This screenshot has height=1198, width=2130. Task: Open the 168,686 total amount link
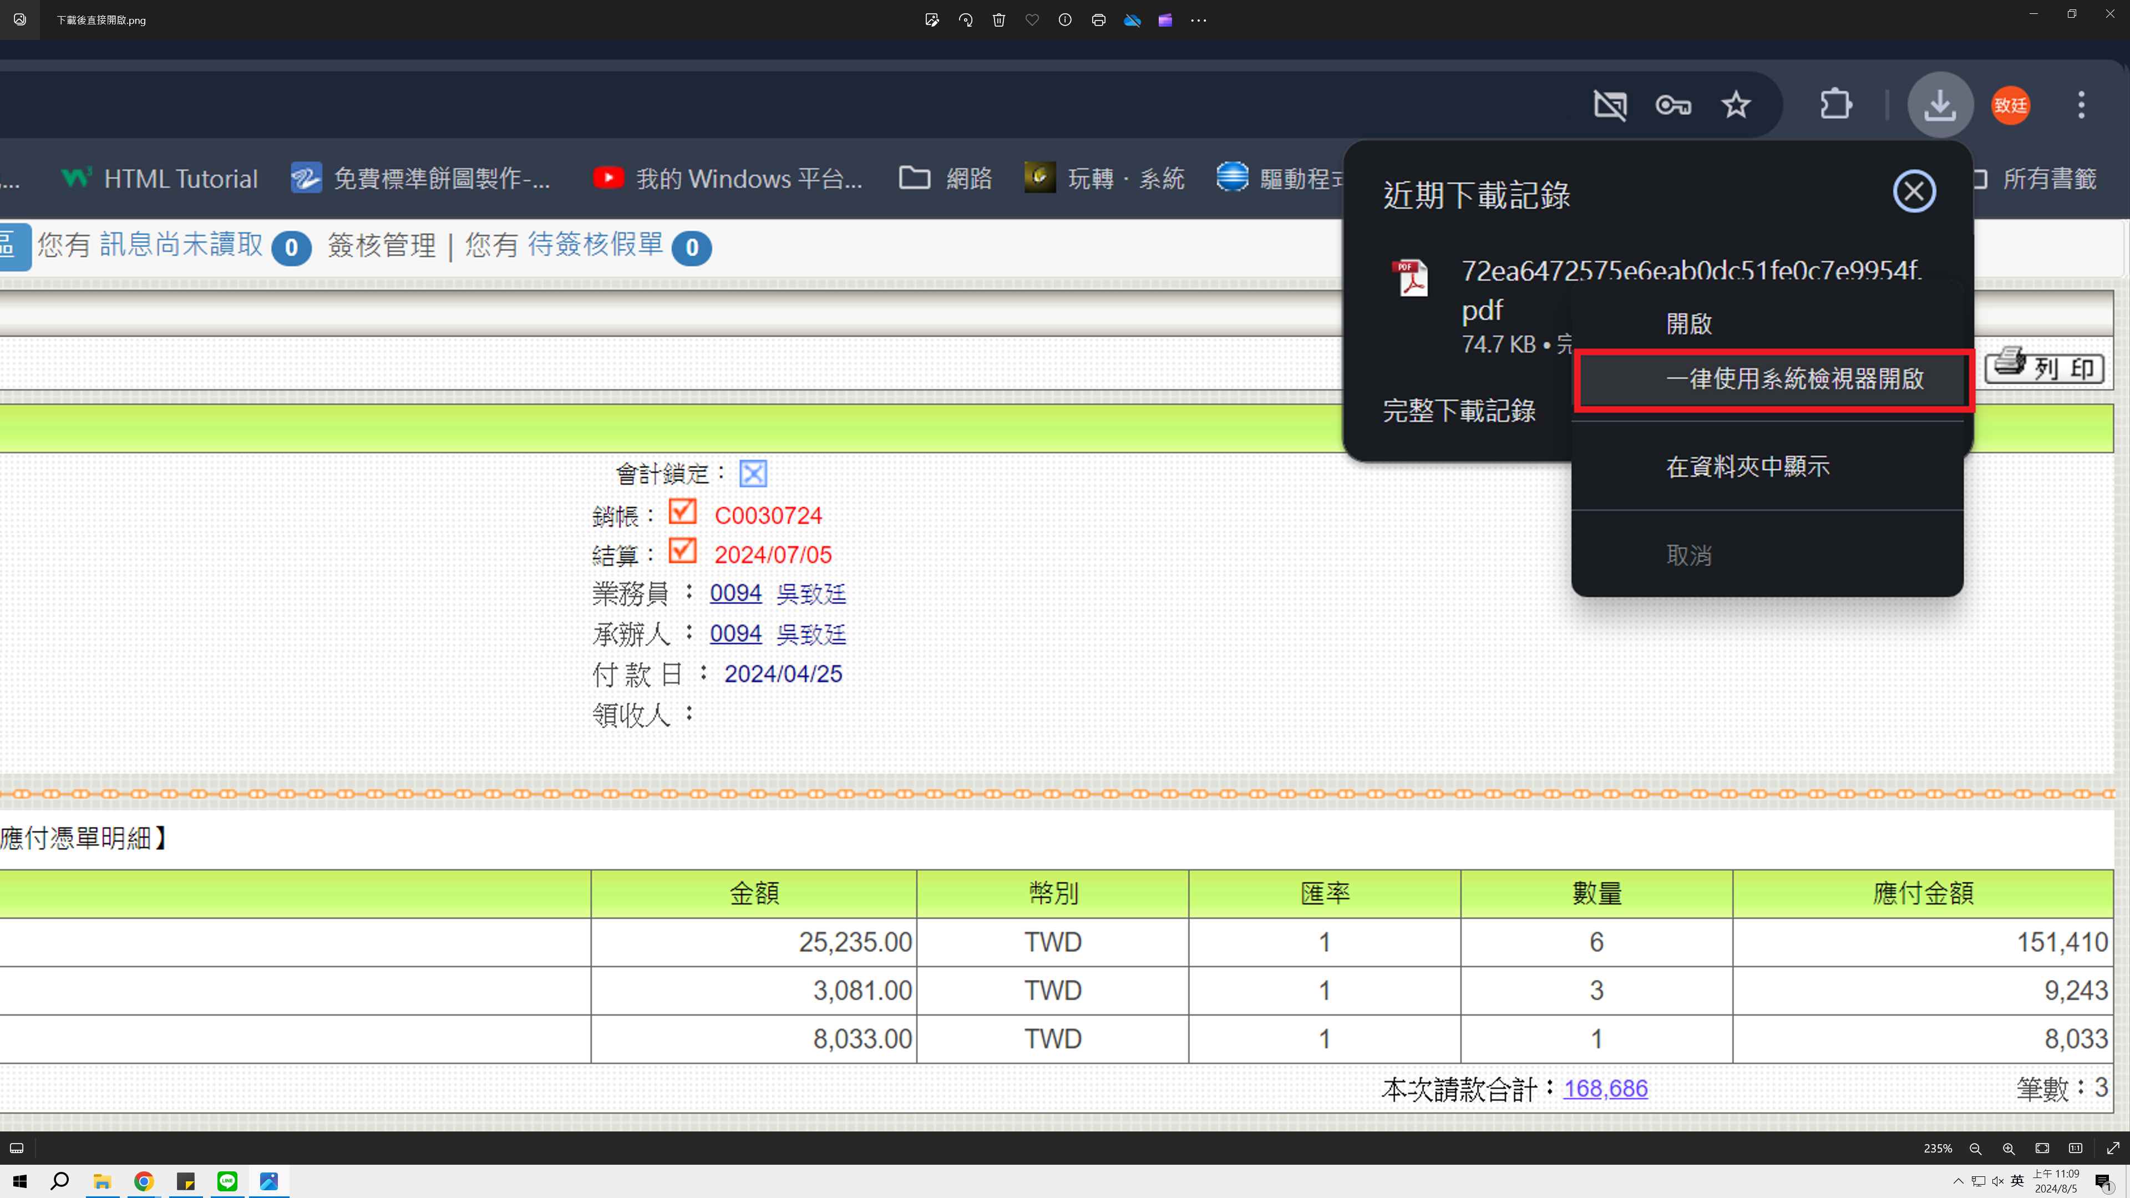(x=1605, y=1088)
